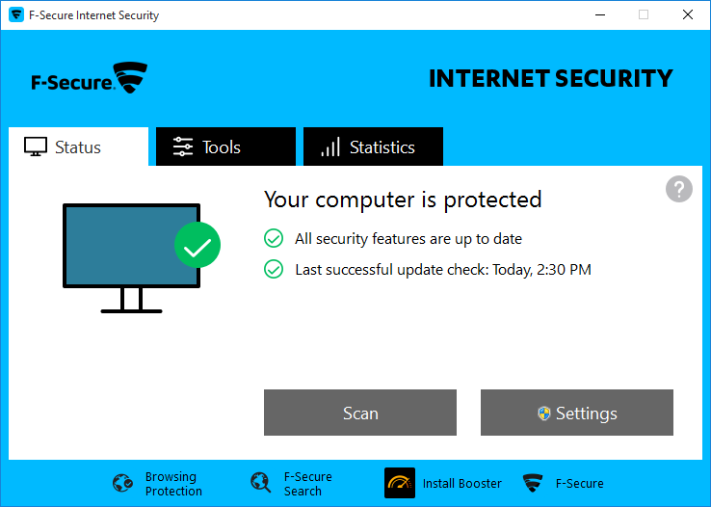The height and width of the screenshot is (507, 711).
Task: Switch to the Status tab
Action: pos(78,147)
